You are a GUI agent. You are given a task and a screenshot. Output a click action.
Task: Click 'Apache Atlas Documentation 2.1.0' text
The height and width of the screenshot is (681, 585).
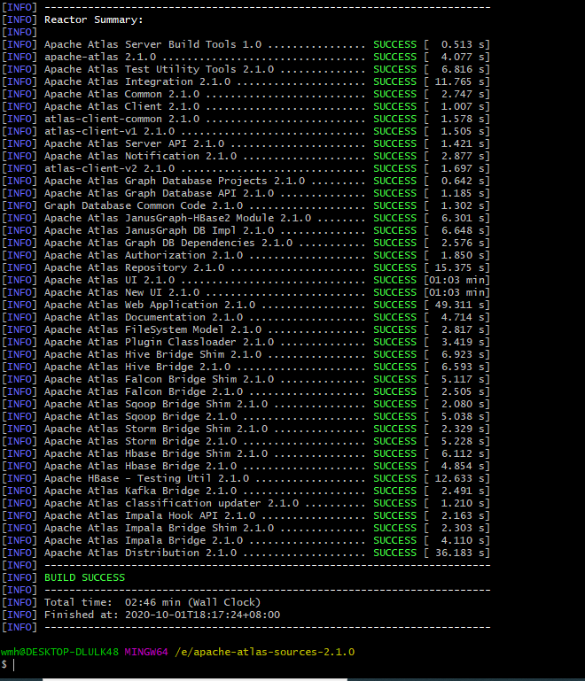pyautogui.click(x=144, y=318)
